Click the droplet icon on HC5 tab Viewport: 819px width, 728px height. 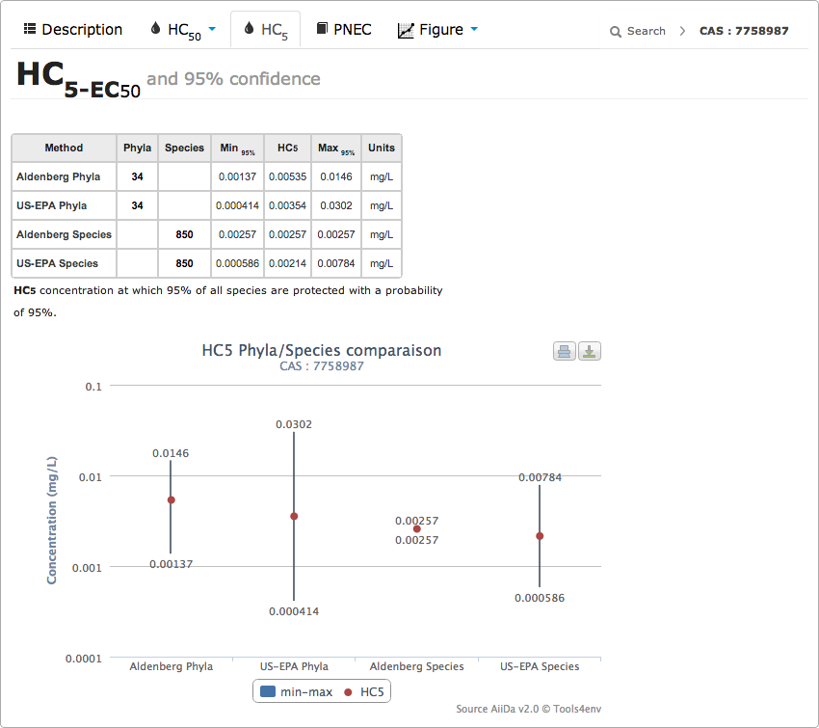click(x=249, y=30)
